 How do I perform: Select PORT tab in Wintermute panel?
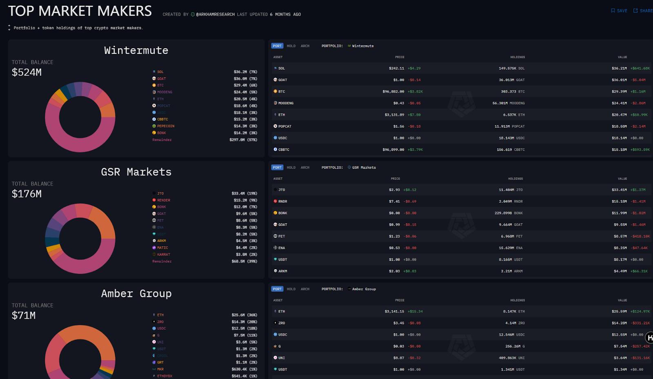(277, 46)
